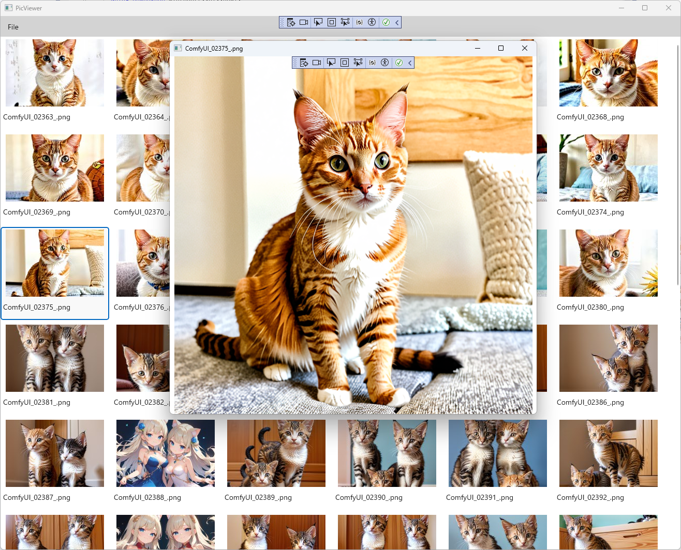Image resolution: width=681 pixels, height=550 pixels.
Task: Grab the image window debug toolbar drag handle
Action: [295, 63]
